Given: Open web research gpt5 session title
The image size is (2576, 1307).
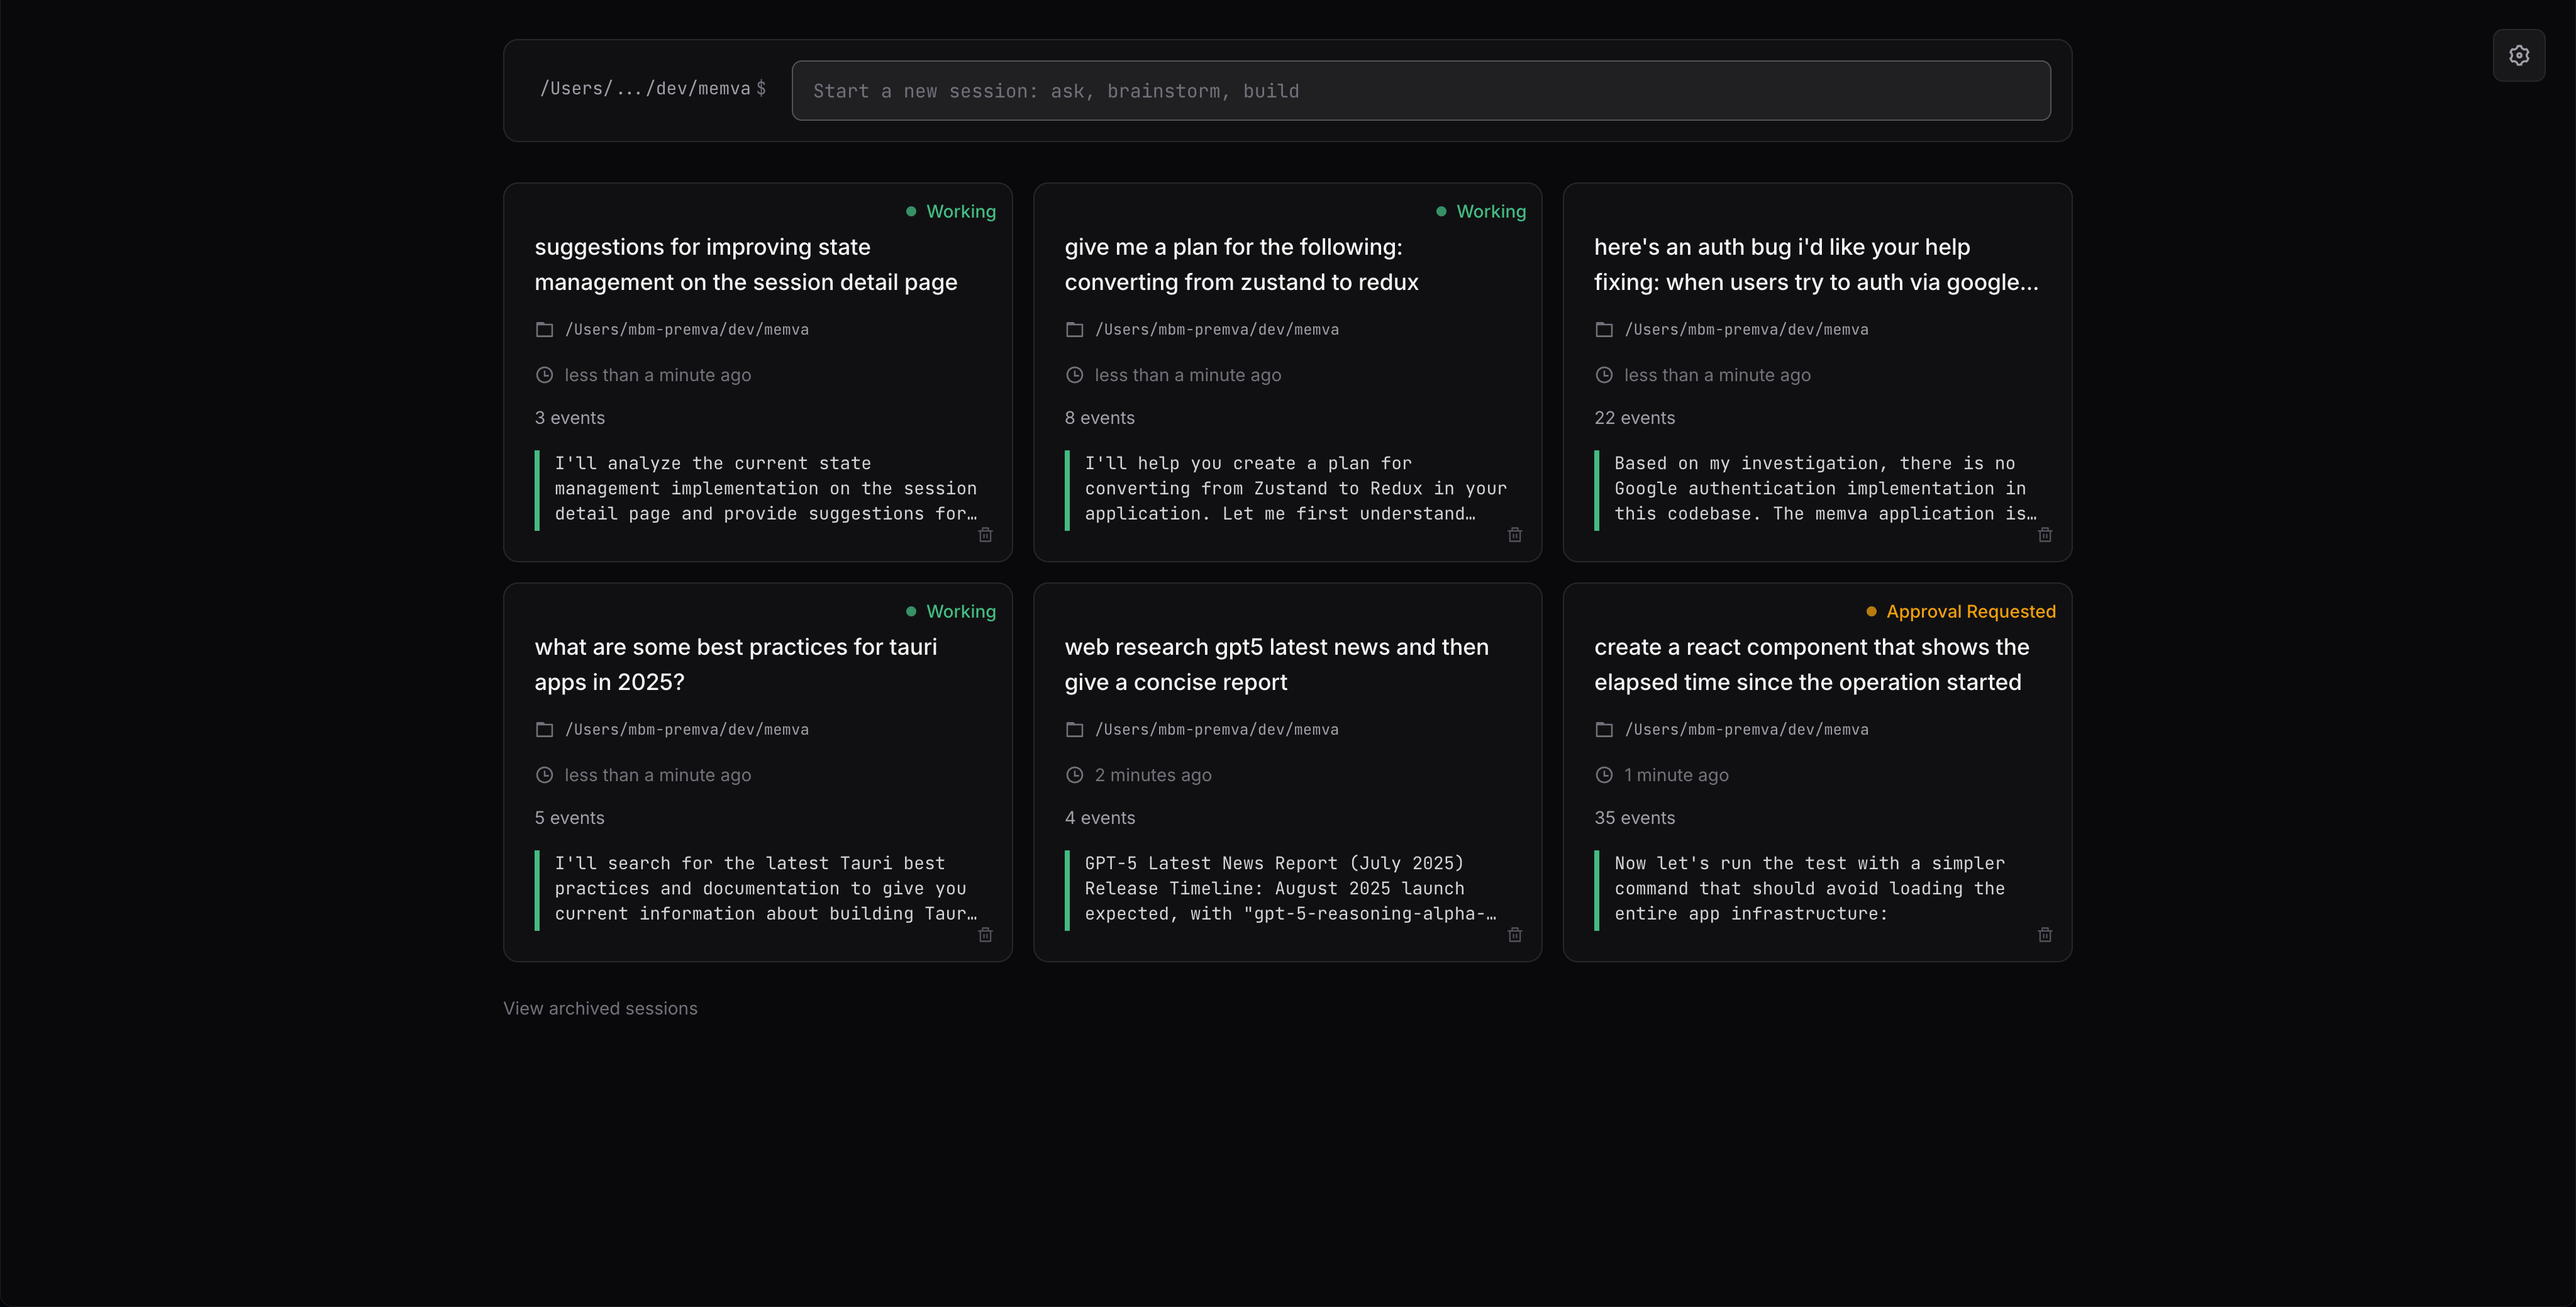Looking at the screenshot, I should point(1275,664).
